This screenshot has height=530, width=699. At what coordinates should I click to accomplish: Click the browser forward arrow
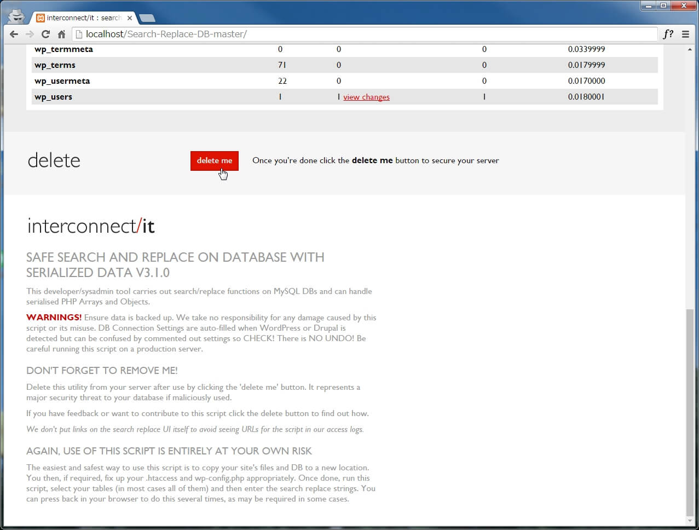30,34
